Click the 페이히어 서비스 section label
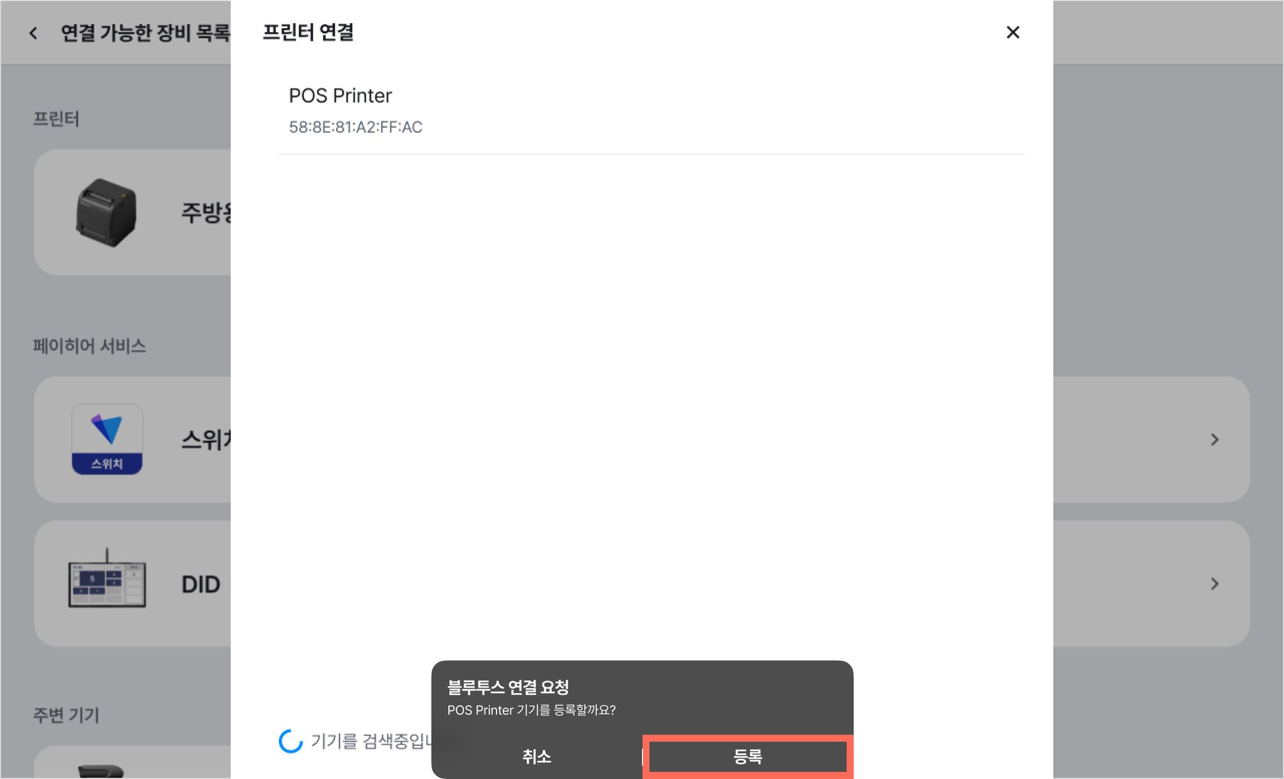The height and width of the screenshot is (779, 1284). pos(90,346)
